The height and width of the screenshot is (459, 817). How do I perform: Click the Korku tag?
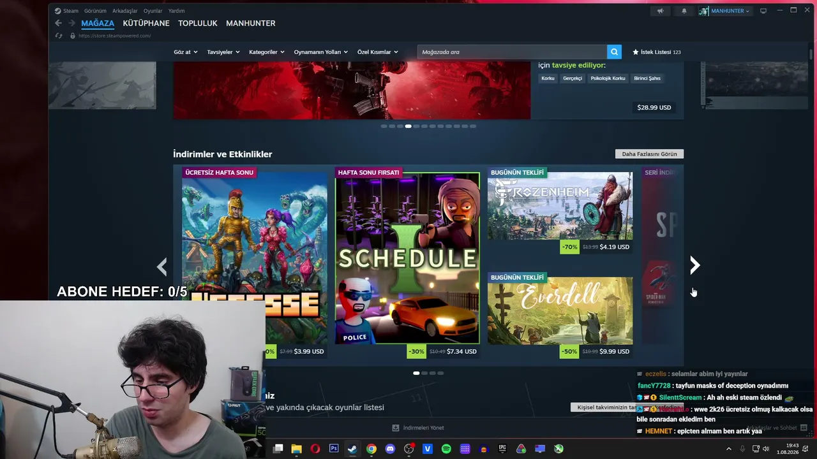click(x=548, y=78)
